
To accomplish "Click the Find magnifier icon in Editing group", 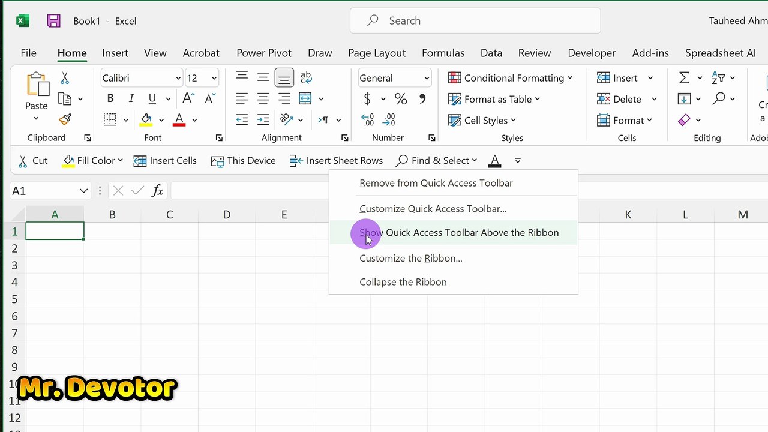I will 718,99.
